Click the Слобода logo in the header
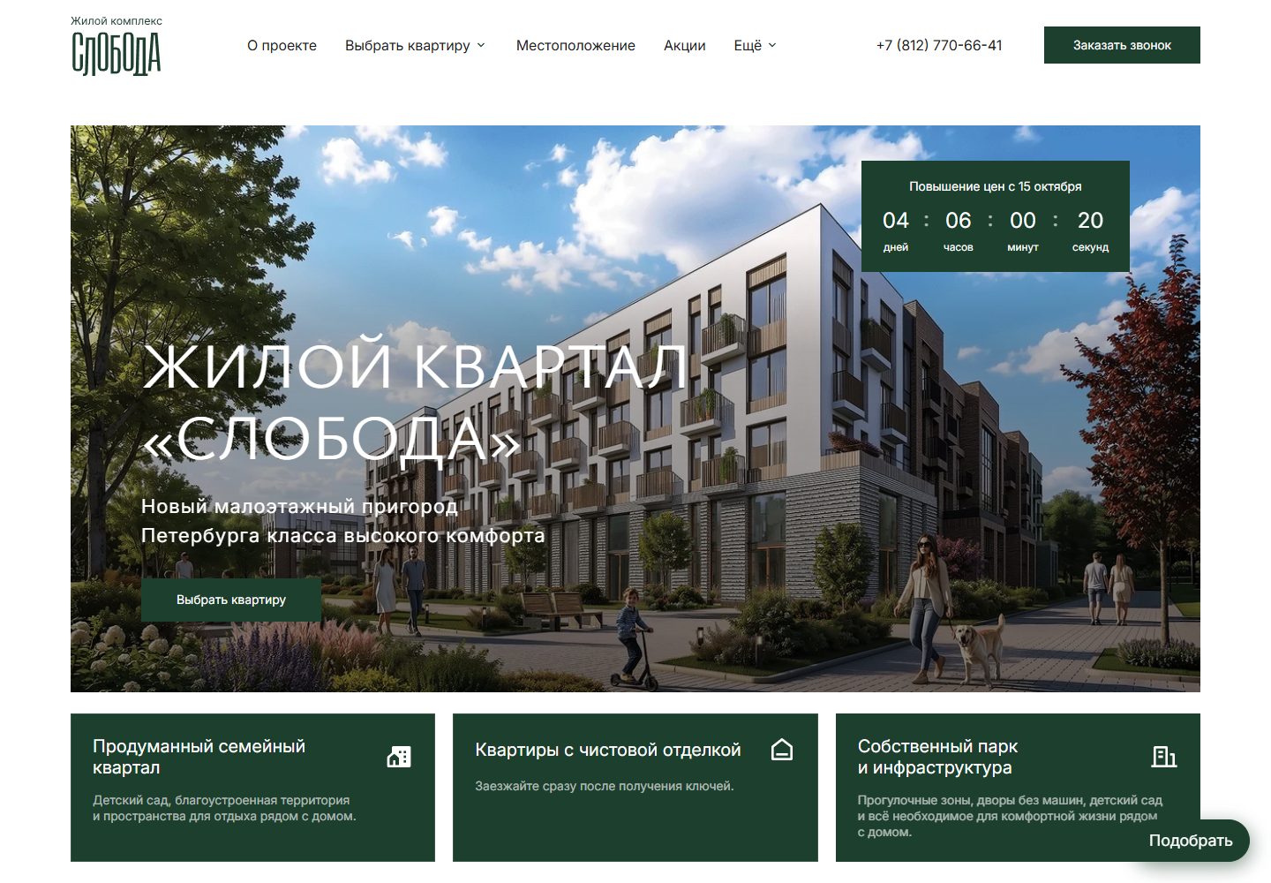Viewport: 1271px width, 883px height. click(x=116, y=53)
